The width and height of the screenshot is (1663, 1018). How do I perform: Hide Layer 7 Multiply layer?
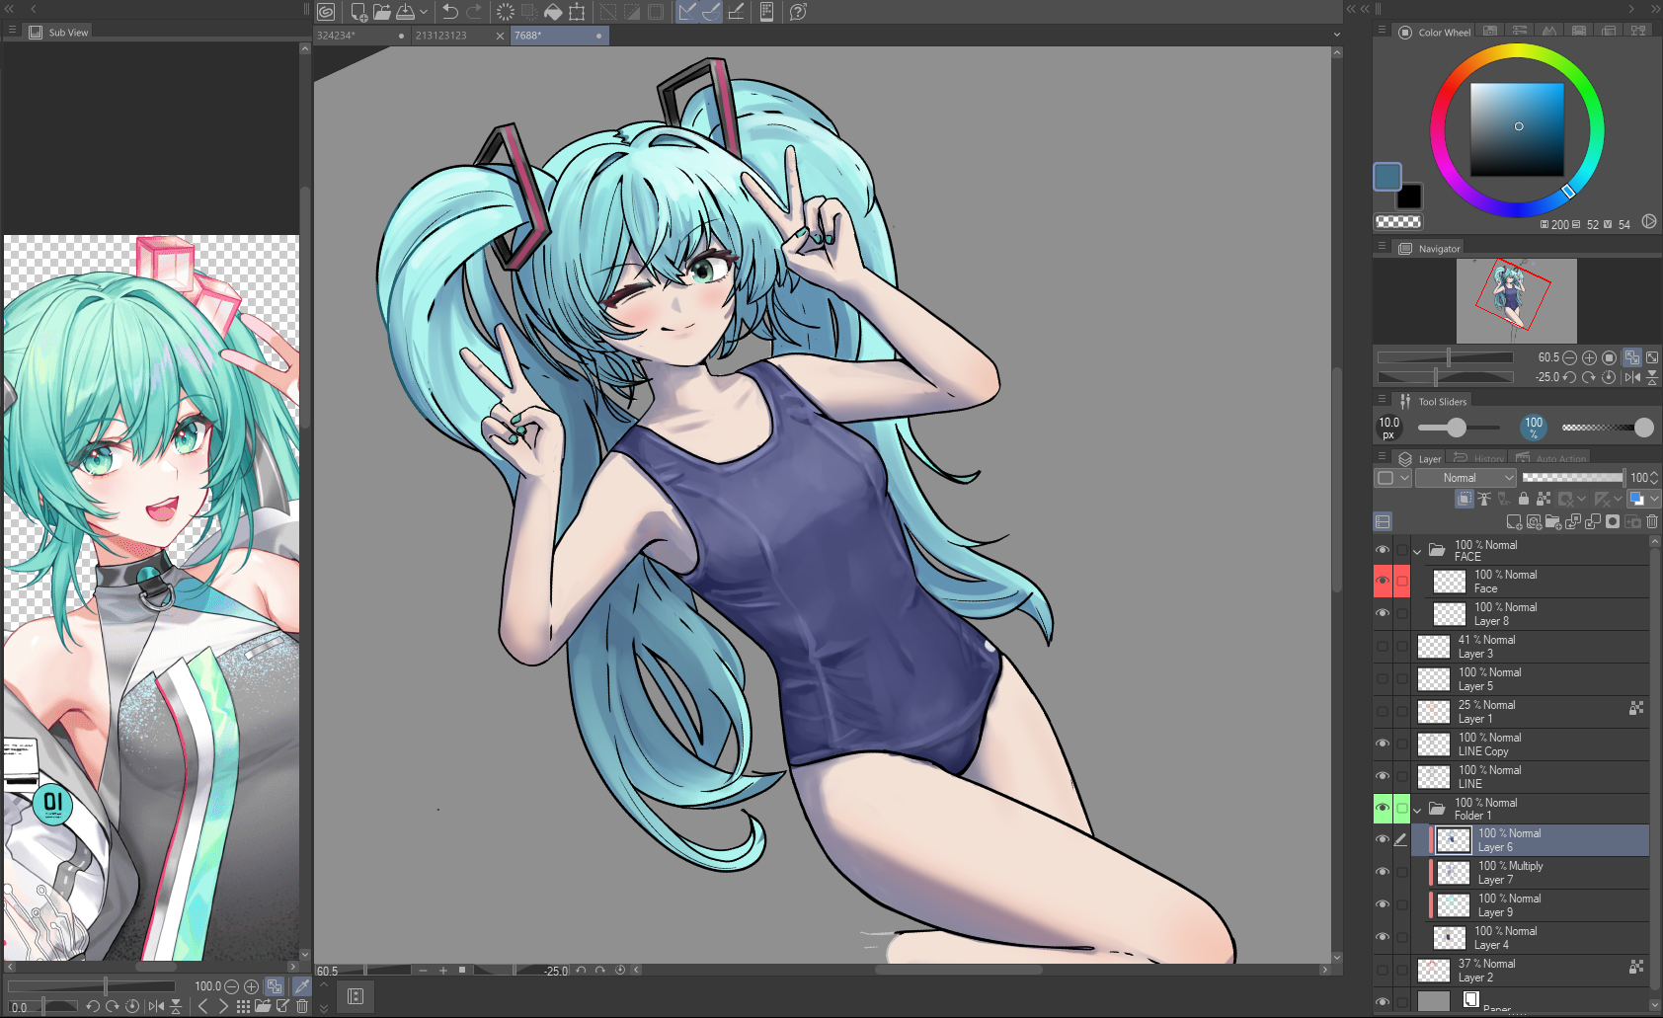pos(1383,872)
